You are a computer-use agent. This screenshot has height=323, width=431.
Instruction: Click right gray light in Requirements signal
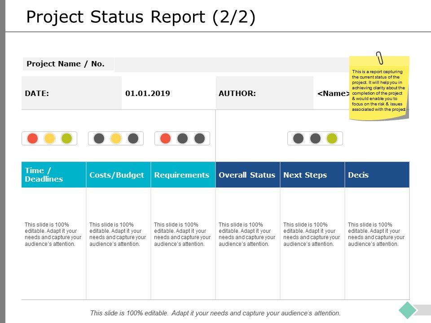200,139
